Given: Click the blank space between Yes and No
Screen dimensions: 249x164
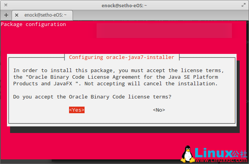Looking at the screenshot, I should point(118,110).
